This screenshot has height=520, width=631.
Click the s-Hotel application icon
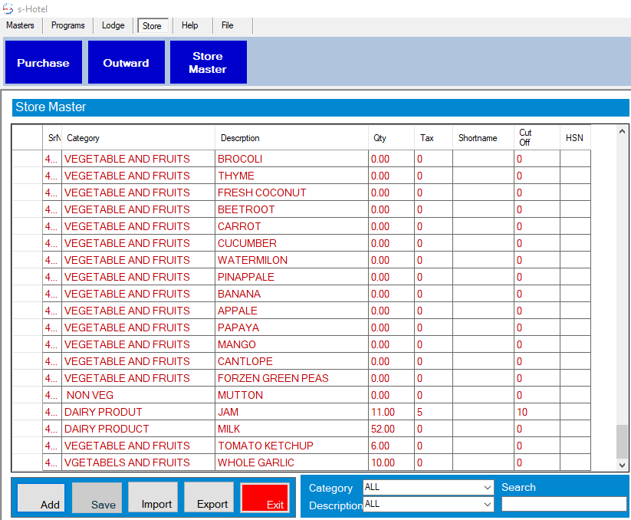coord(8,8)
